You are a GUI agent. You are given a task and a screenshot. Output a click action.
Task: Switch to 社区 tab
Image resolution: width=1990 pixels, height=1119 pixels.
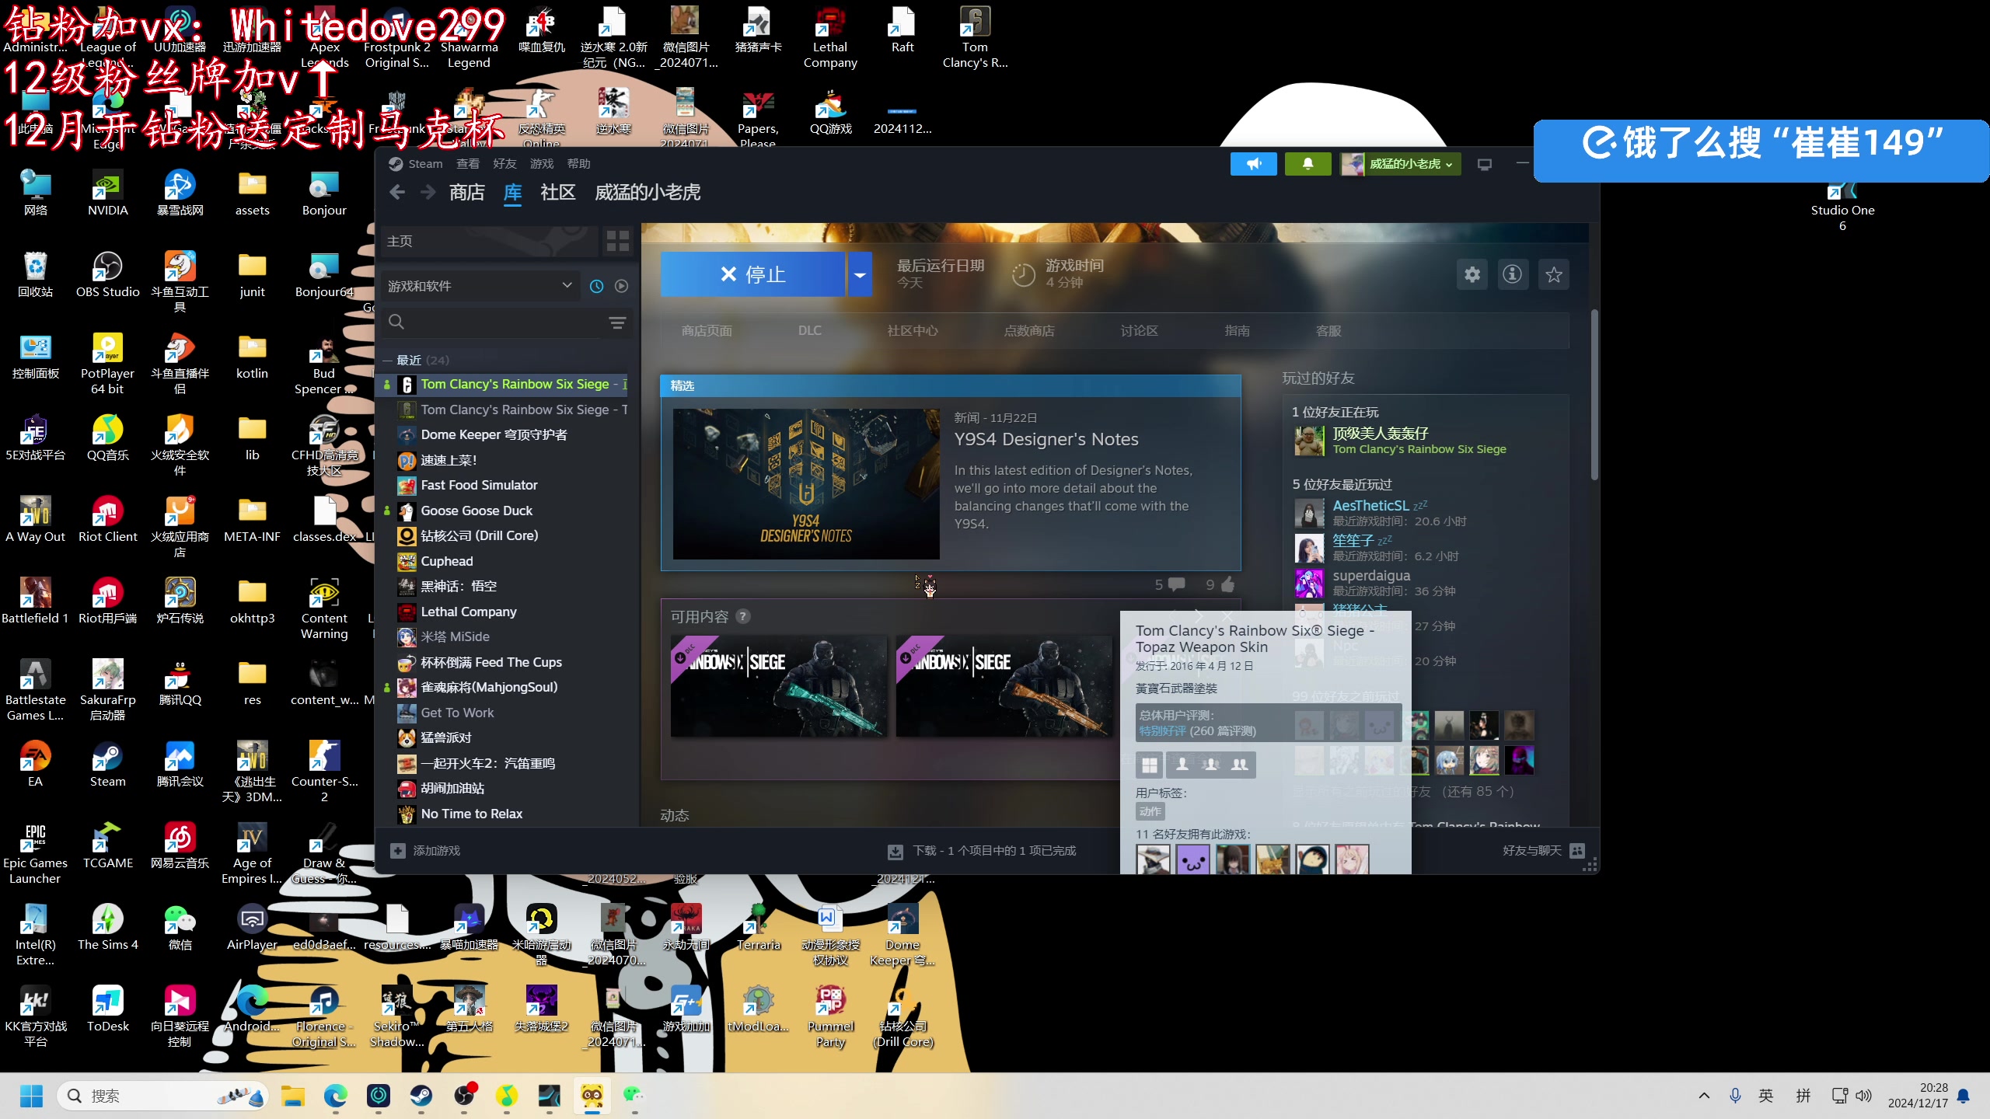point(558,192)
